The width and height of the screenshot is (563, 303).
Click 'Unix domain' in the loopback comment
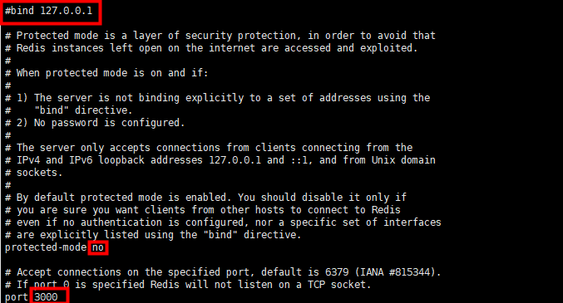403,160
